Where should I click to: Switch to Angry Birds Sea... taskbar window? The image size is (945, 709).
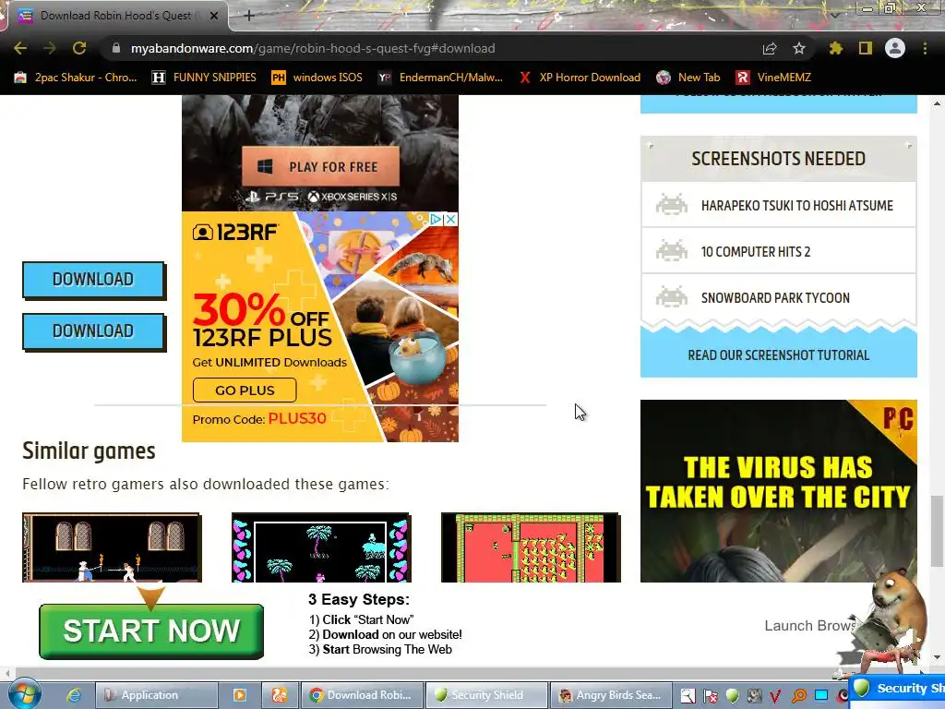612,695
